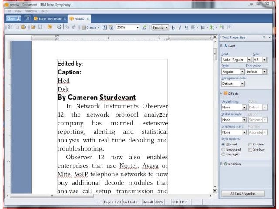
Task: Click the Page1 1/3 status field
Action: [x=112, y=202]
